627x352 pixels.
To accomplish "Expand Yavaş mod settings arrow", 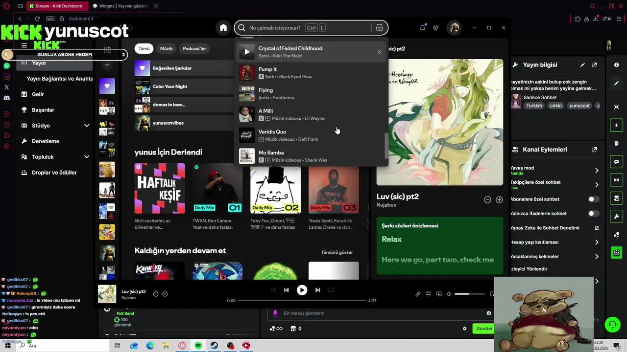I will (x=597, y=170).
